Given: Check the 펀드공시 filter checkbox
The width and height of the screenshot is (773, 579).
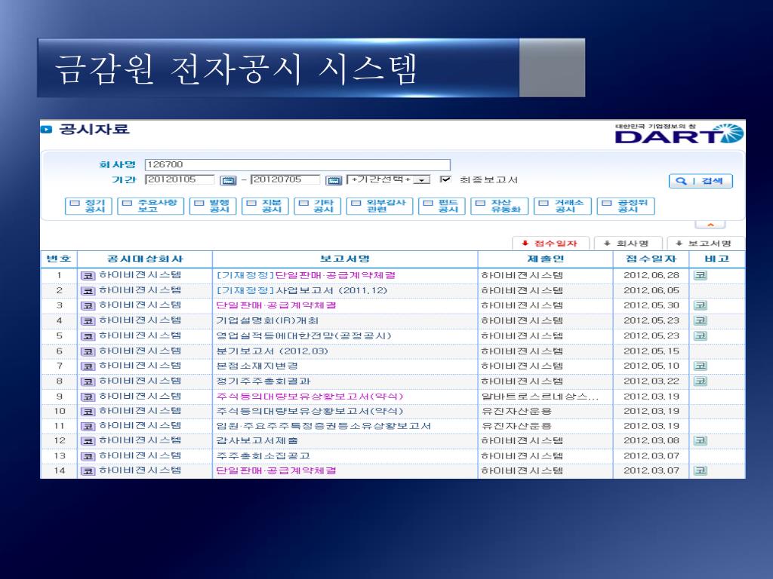Looking at the screenshot, I should (x=428, y=203).
